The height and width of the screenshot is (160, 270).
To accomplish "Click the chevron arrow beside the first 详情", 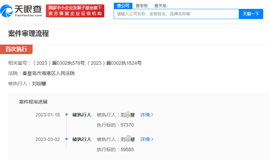I will point(152,115).
